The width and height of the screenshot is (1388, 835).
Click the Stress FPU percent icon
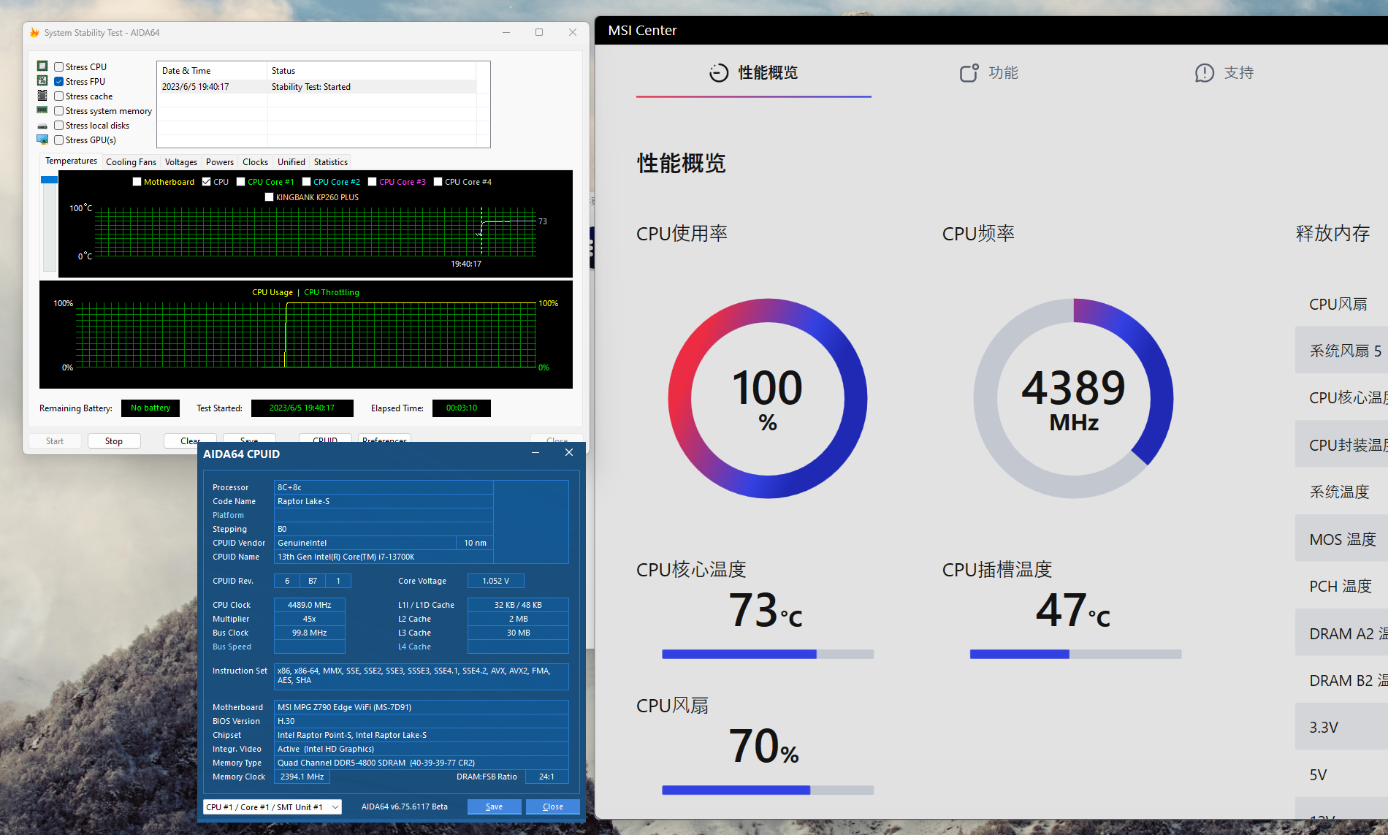pyautogui.click(x=42, y=81)
